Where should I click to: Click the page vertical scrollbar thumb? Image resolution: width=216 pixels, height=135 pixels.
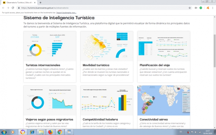tap(215, 50)
